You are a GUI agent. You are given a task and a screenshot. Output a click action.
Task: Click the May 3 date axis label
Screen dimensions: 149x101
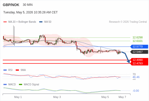[x=57, y=97]
